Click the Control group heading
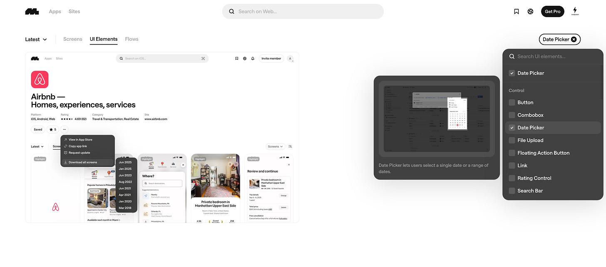 tap(517, 91)
